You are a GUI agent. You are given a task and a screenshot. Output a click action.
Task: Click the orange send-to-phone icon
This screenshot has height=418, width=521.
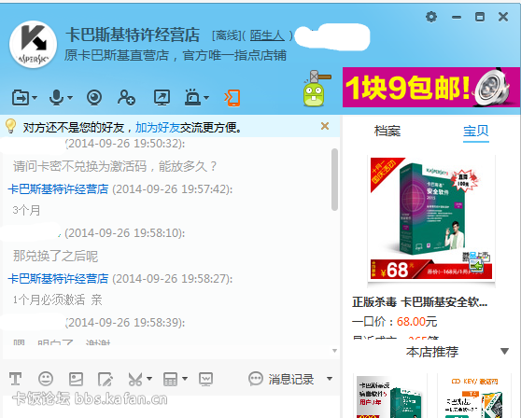pos(232,98)
